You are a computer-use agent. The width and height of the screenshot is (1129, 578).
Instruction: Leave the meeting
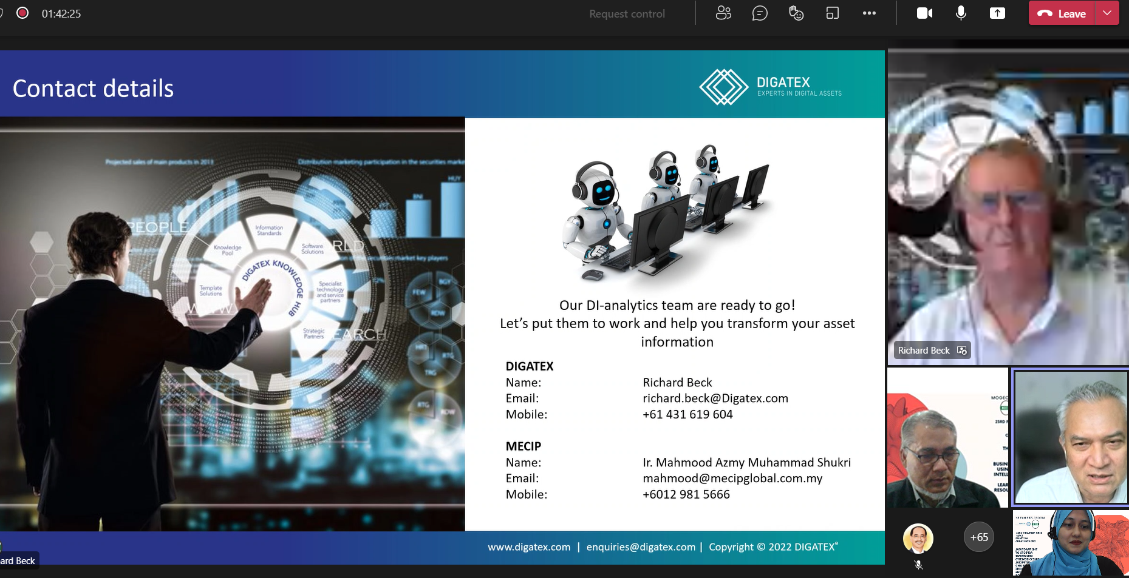point(1062,13)
